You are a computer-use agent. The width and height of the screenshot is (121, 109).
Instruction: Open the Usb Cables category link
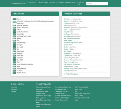(x=67, y=51)
